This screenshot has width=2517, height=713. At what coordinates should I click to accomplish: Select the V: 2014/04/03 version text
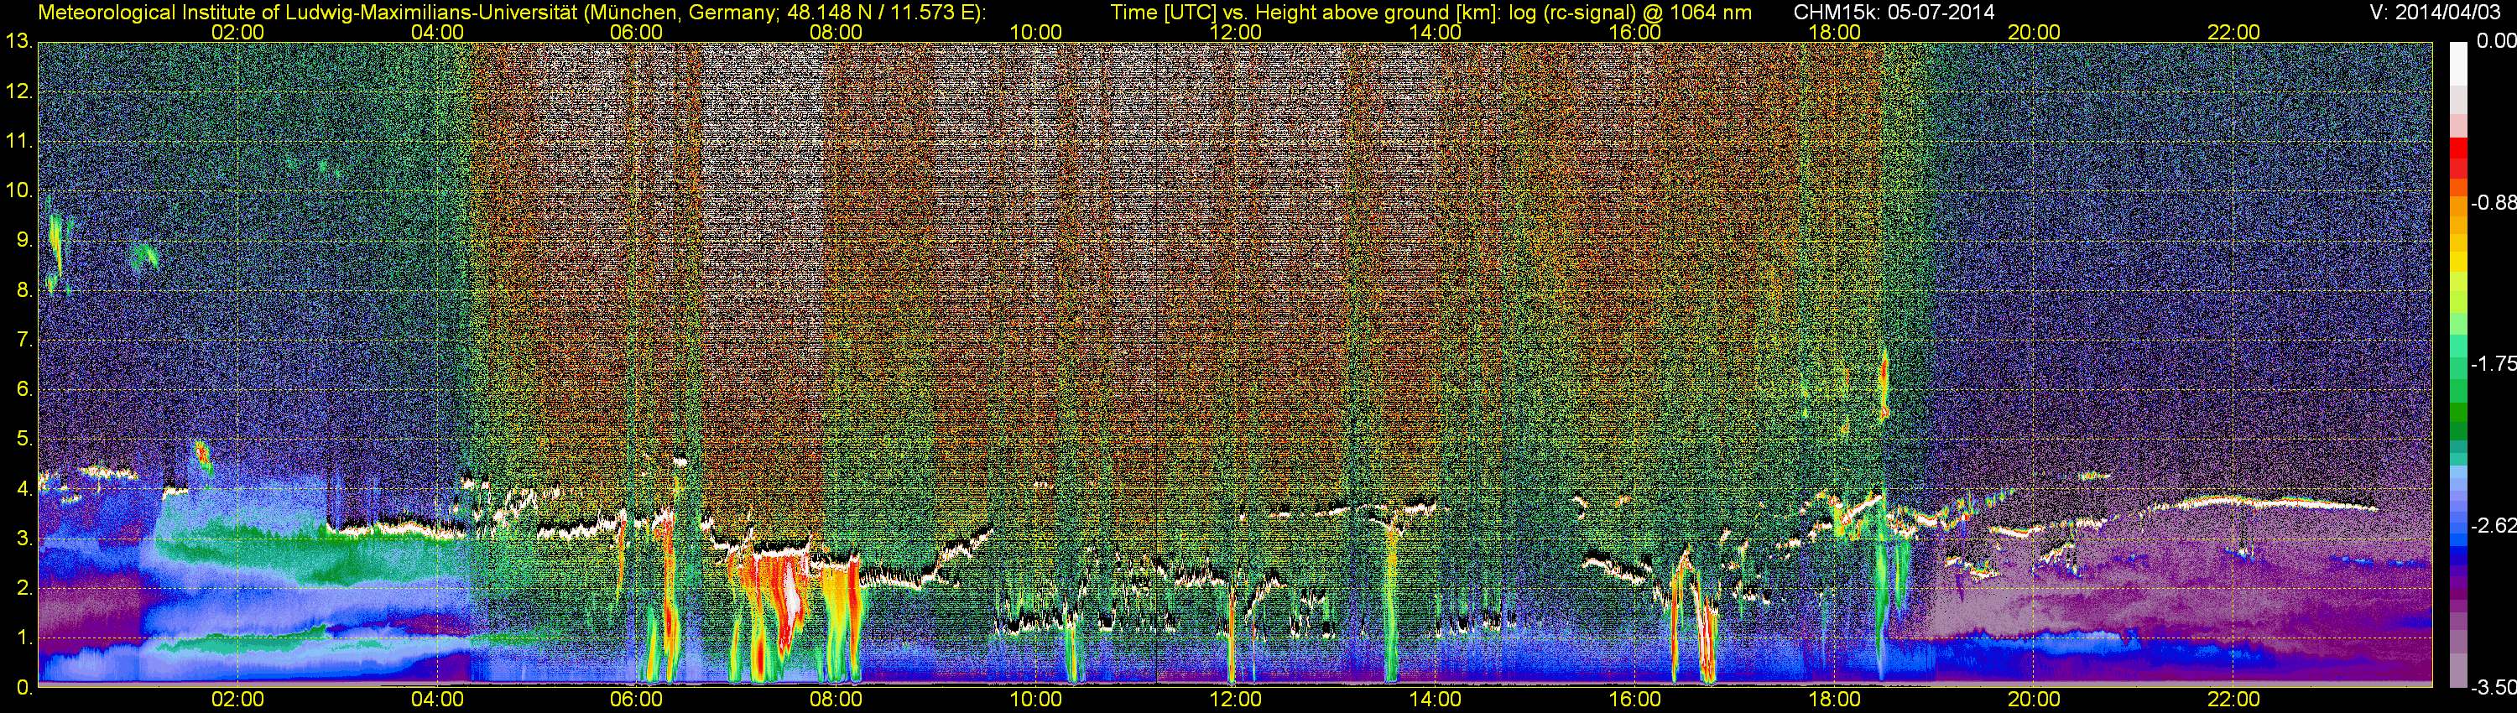(x=2431, y=12)
